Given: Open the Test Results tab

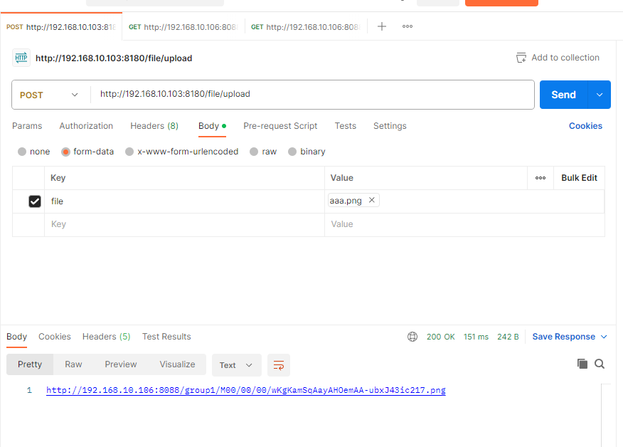Looking at the screenshot, I should (x=166, y=337).
